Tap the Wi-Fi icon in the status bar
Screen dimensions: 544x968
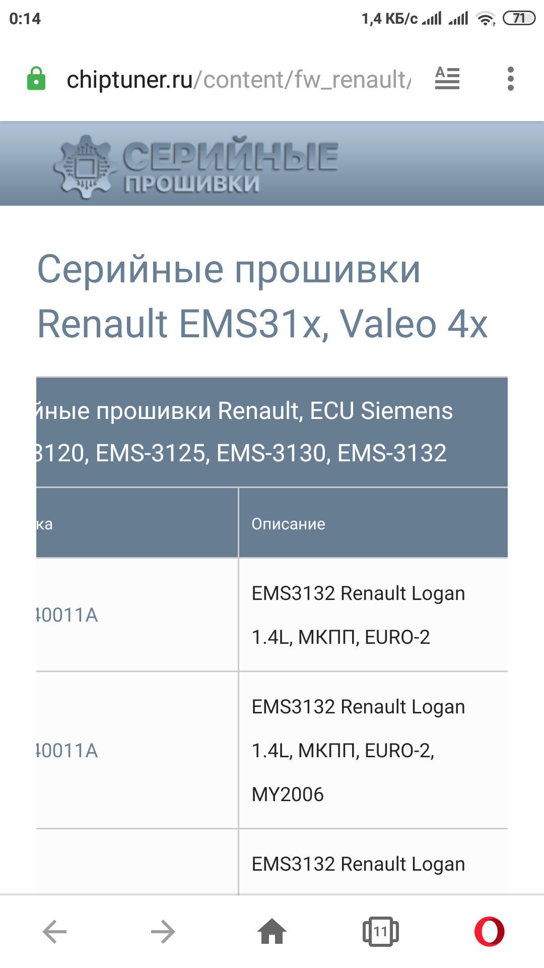486,19
